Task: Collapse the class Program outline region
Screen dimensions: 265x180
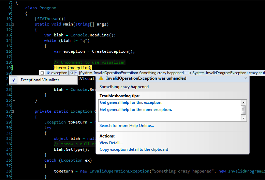Action: pos(13,8)
